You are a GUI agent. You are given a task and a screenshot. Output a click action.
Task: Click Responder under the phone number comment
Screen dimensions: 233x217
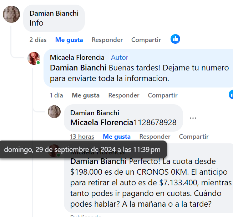155,137
